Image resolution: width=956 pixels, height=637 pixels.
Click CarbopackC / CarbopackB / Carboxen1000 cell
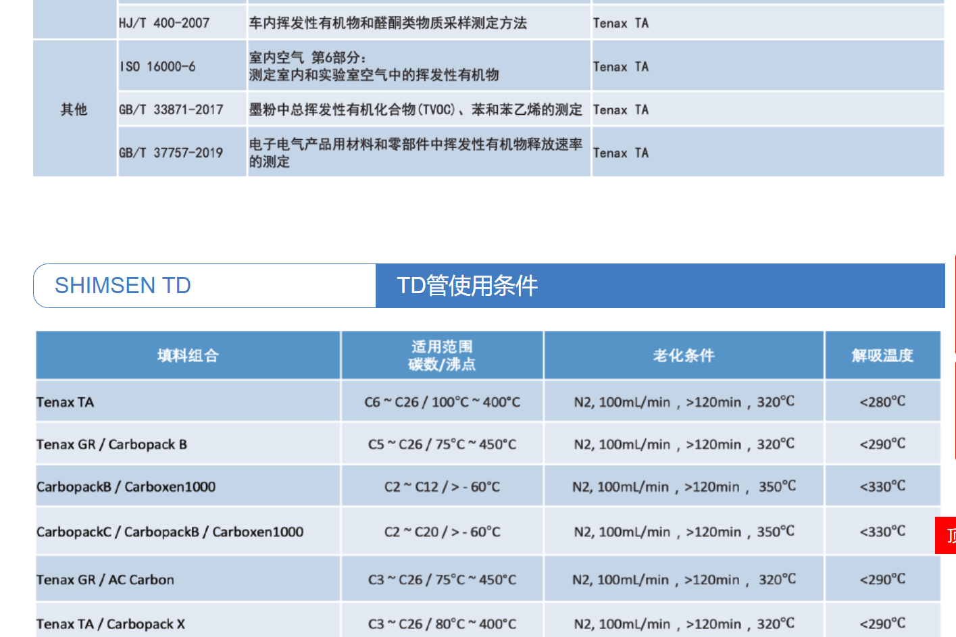tap(170, 532)
